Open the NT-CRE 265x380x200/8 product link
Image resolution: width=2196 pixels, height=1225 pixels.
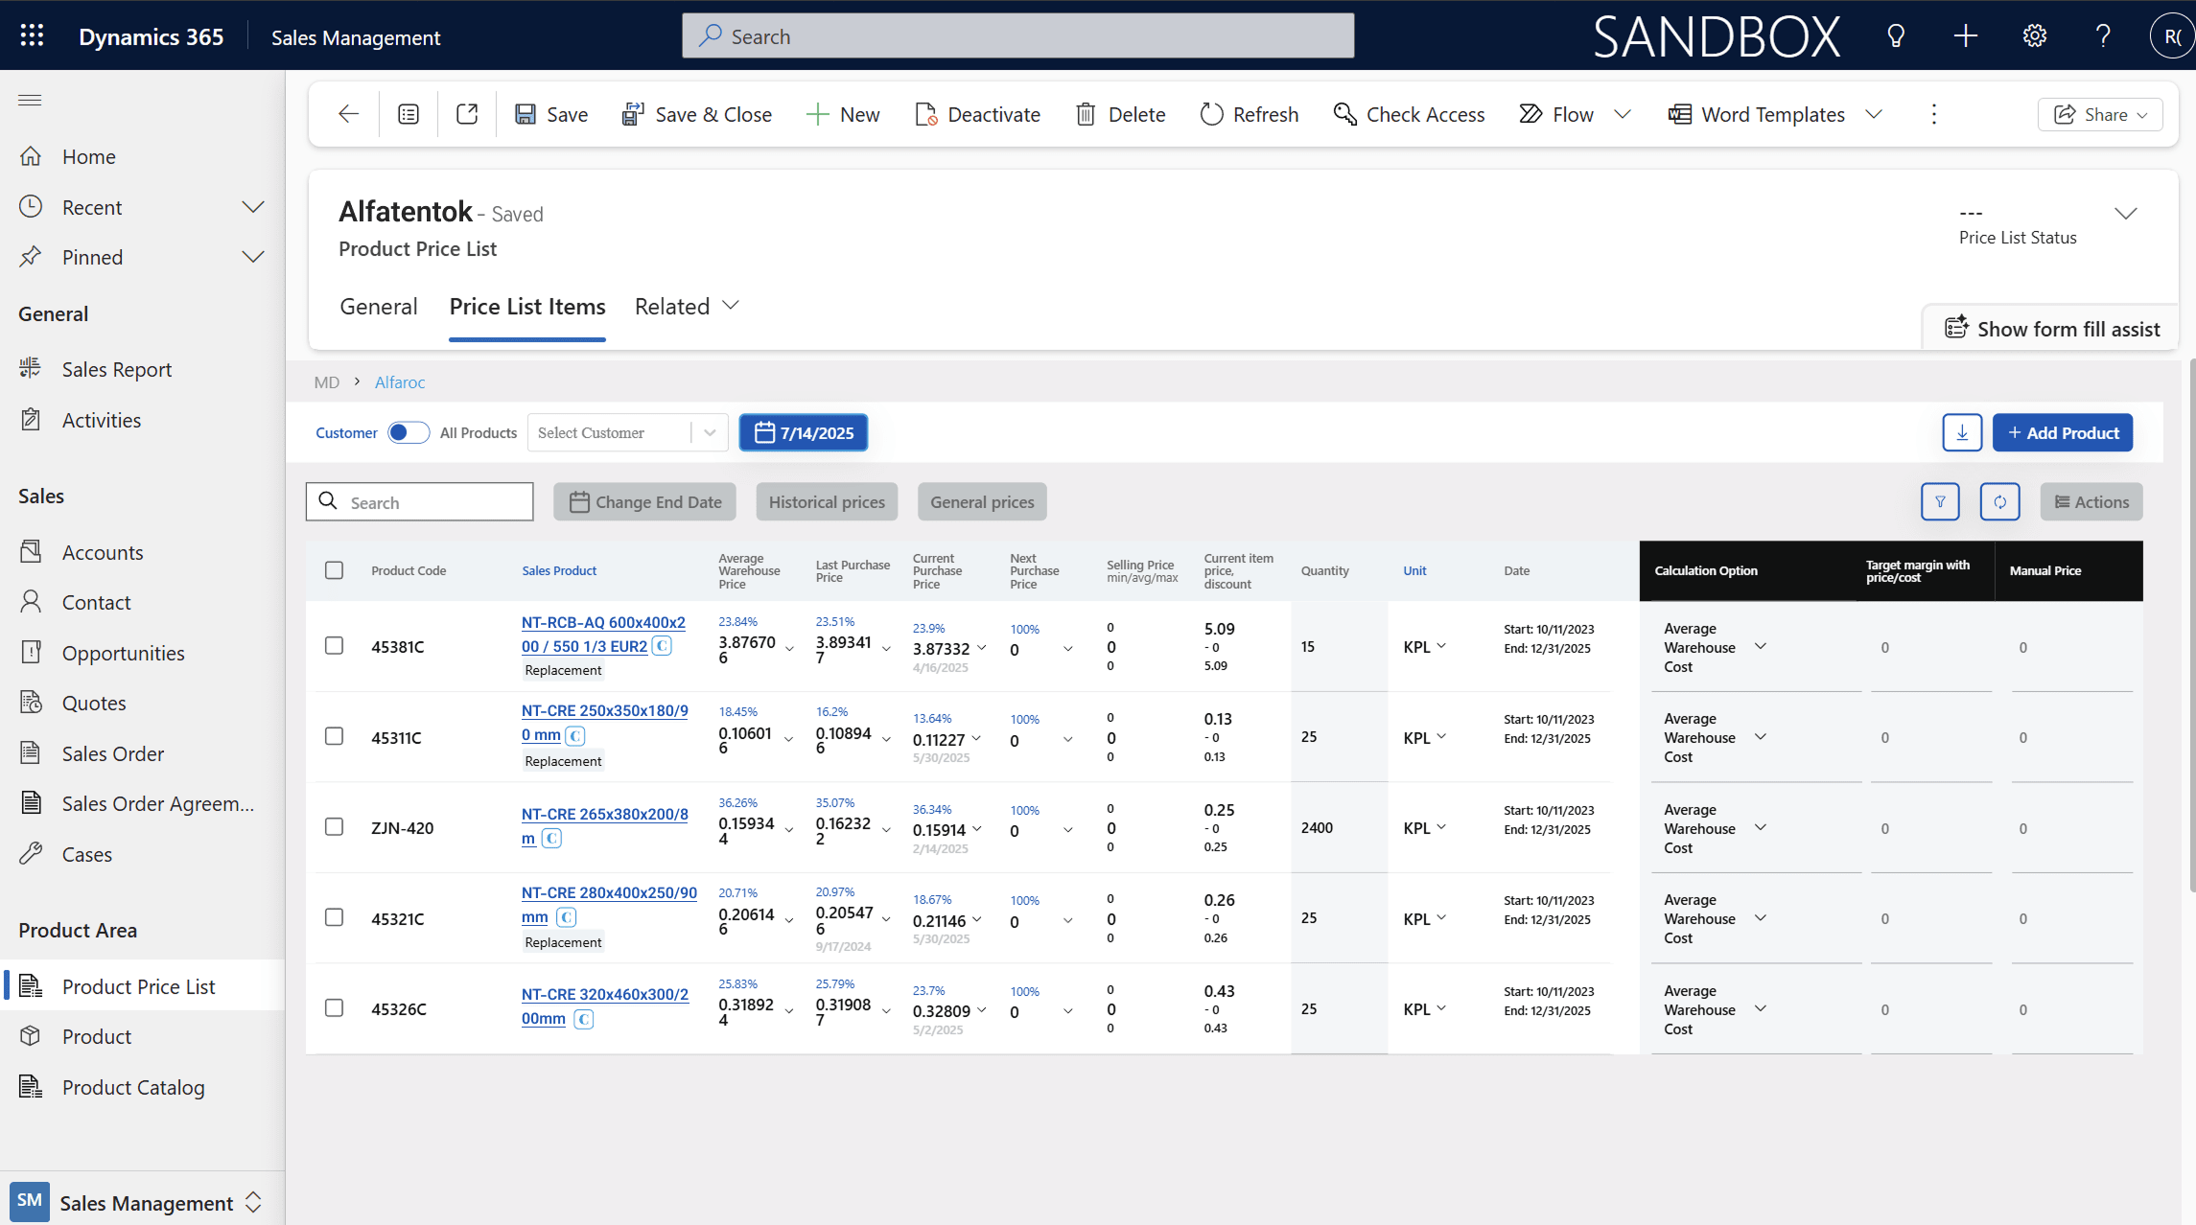(604, 814)
